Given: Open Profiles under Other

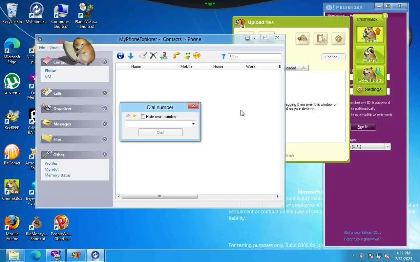Looking at the screenshot, I should coord(51,163).
